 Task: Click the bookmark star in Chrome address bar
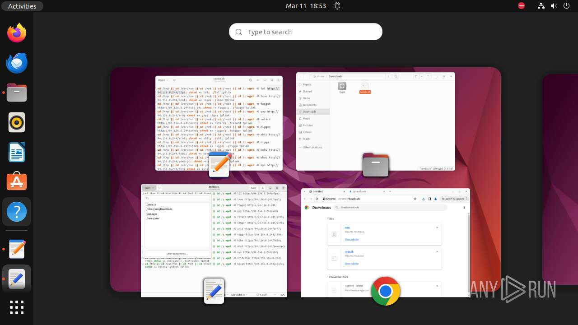tap(415, 199)
